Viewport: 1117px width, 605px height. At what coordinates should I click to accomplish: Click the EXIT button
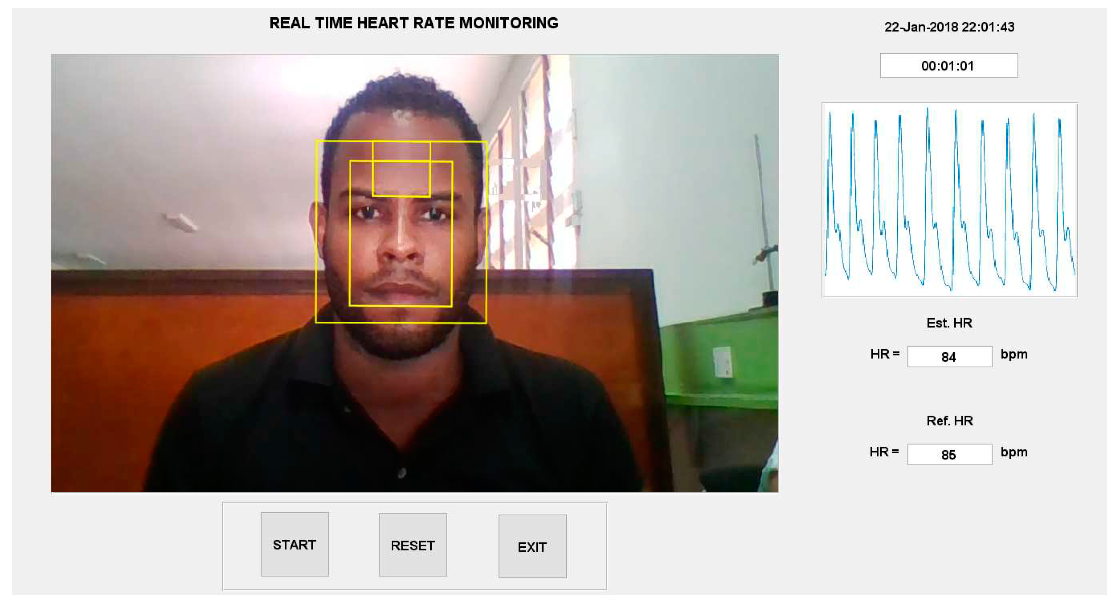[x=533, y=546]
